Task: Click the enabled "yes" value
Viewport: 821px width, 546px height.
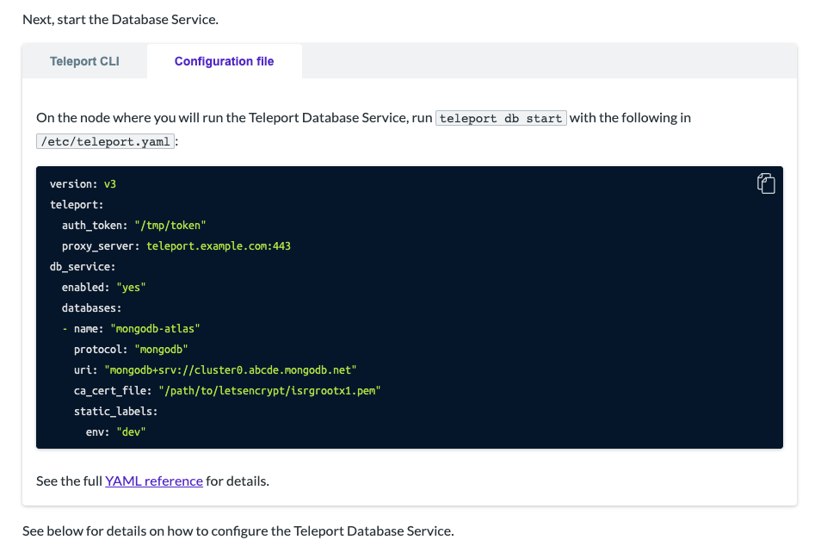Action: pos(131,287)
